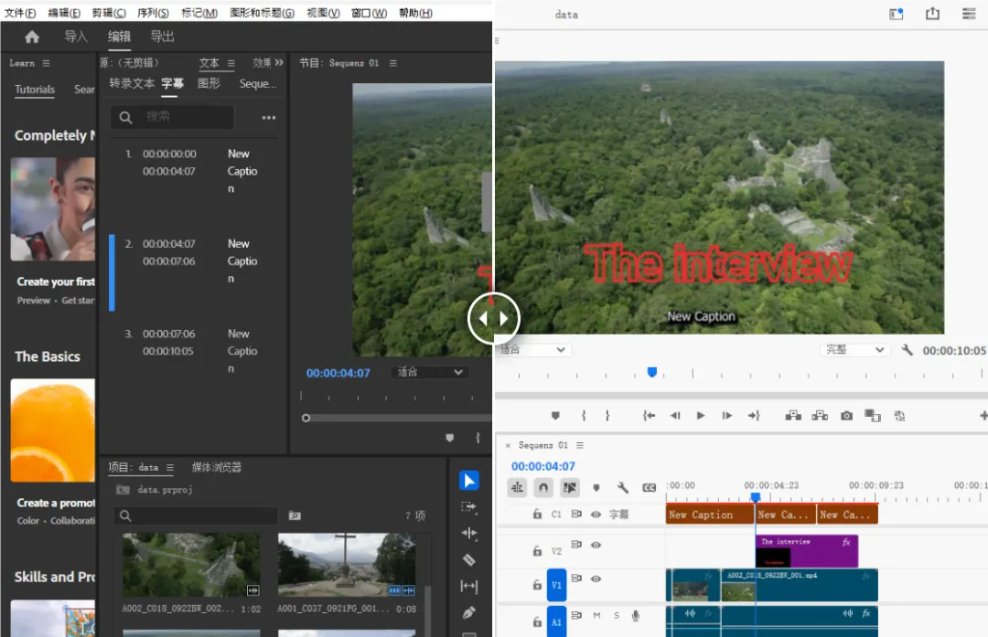Click the Go to In point button
Screen dimensions: 988x637
point(649,416)
